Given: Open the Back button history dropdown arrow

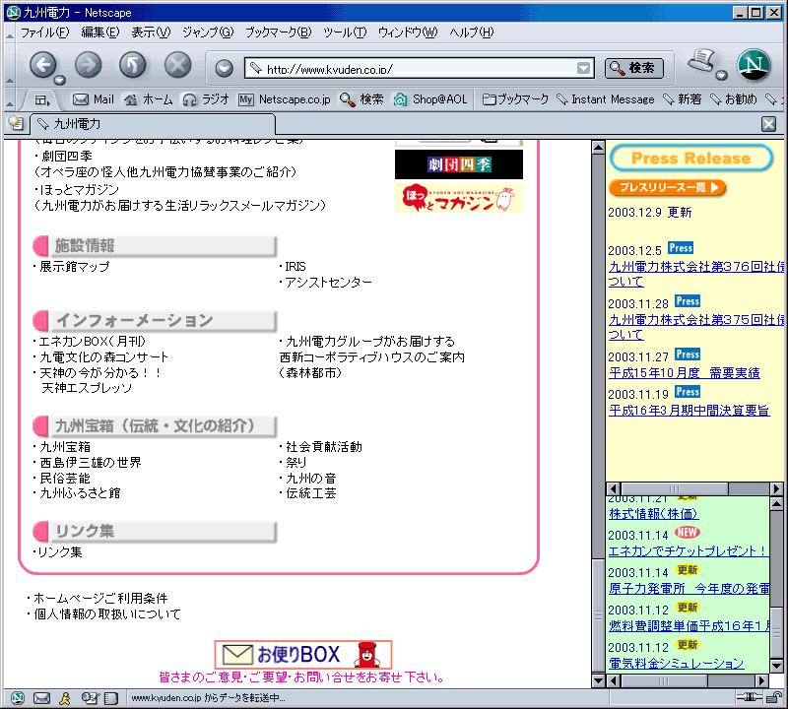Looking at the screenshot, I should 59,80.
